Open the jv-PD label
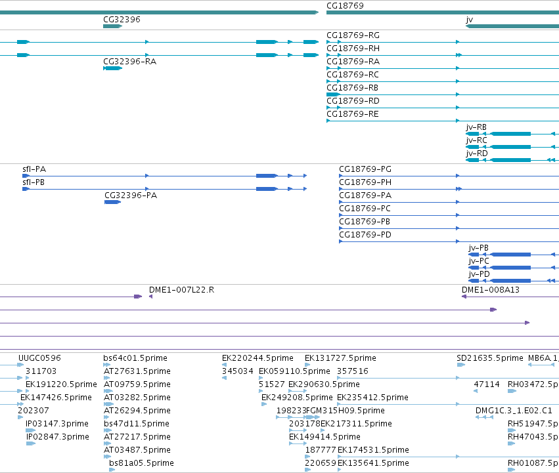Image resolution: width=559 pixels, height=473 pixels. coord(479,274)
